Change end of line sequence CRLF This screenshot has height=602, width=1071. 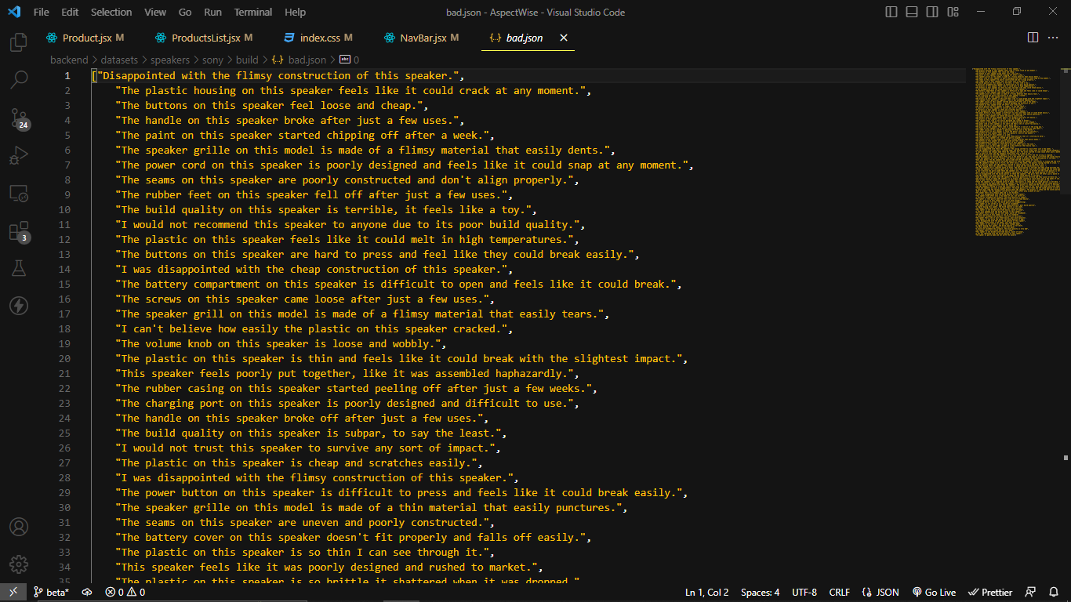[x=840, y=593]
